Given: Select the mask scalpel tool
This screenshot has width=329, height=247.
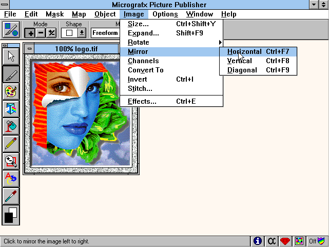Looking at the screenshot, I should pyautogui.click(x=11, y=74).
